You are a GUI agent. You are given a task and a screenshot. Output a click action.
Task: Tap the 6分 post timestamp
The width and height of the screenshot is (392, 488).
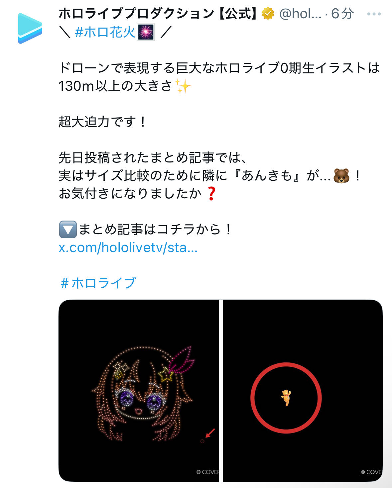point(342,14)
